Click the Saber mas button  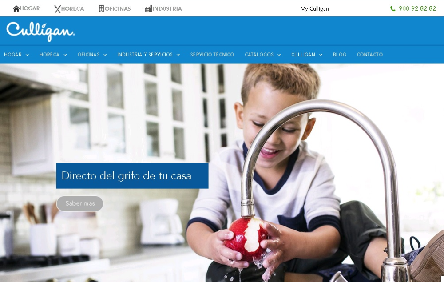[80, 203]
